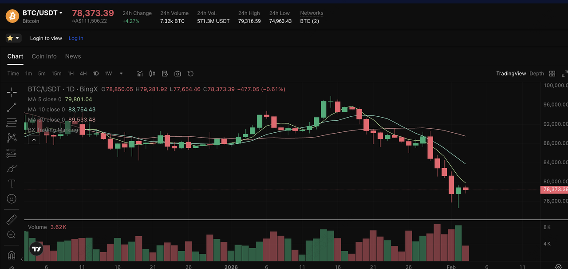Image resolution: width=568 pixels, height=269 pixels.
Task: Click the 78,373.39 price axis marker
Action: 554,190
